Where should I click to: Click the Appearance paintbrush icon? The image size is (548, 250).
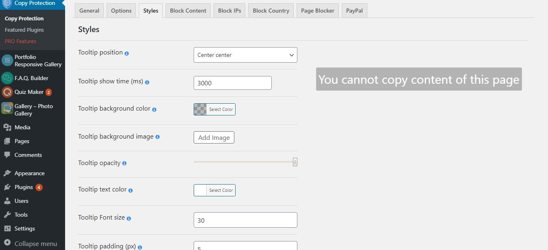click(x=7, y=173)
